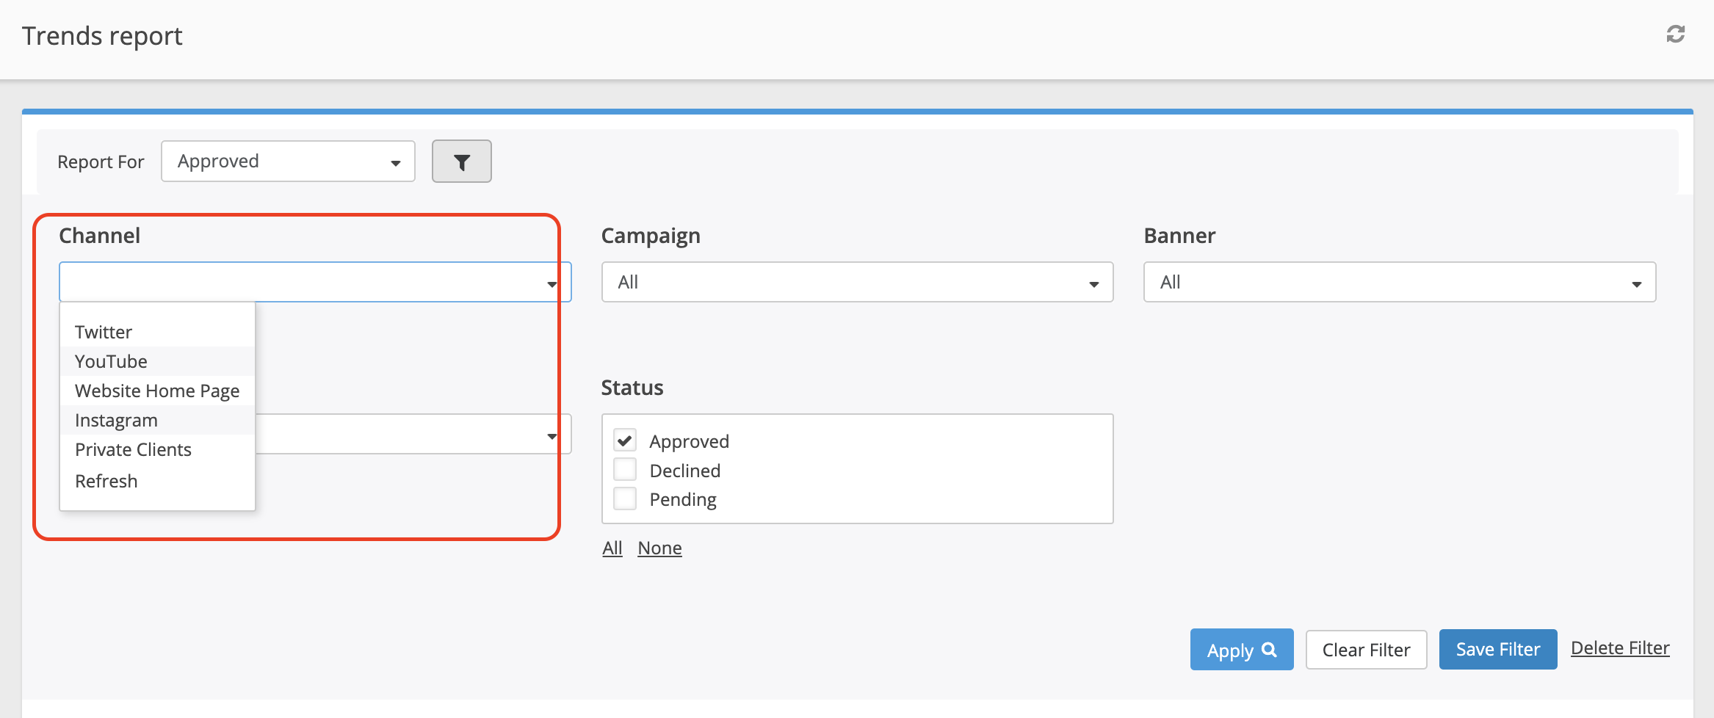This screenshot has width=1714, height=718.
Task: Click into the Channel search field
Action: 301,282
